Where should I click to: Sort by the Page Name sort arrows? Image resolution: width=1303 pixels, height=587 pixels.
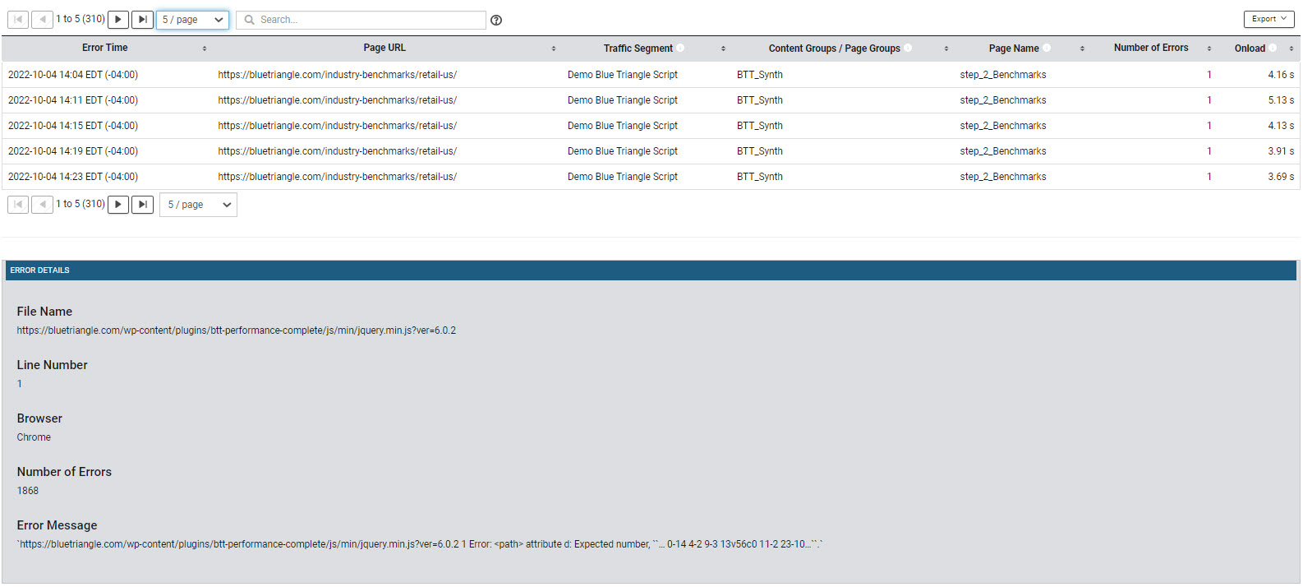[1082, 49]
